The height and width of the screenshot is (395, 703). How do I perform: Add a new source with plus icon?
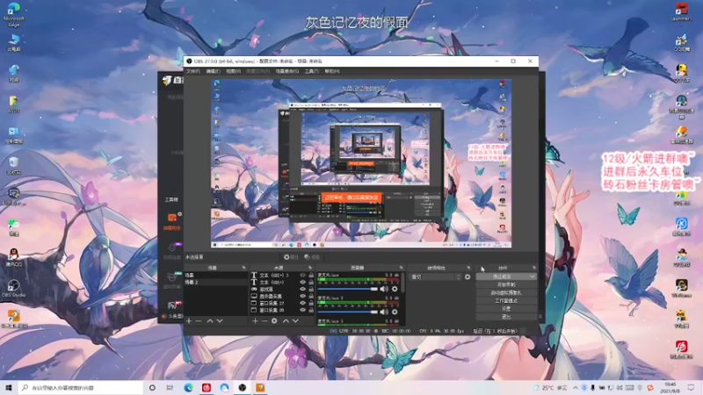(255, 321)
